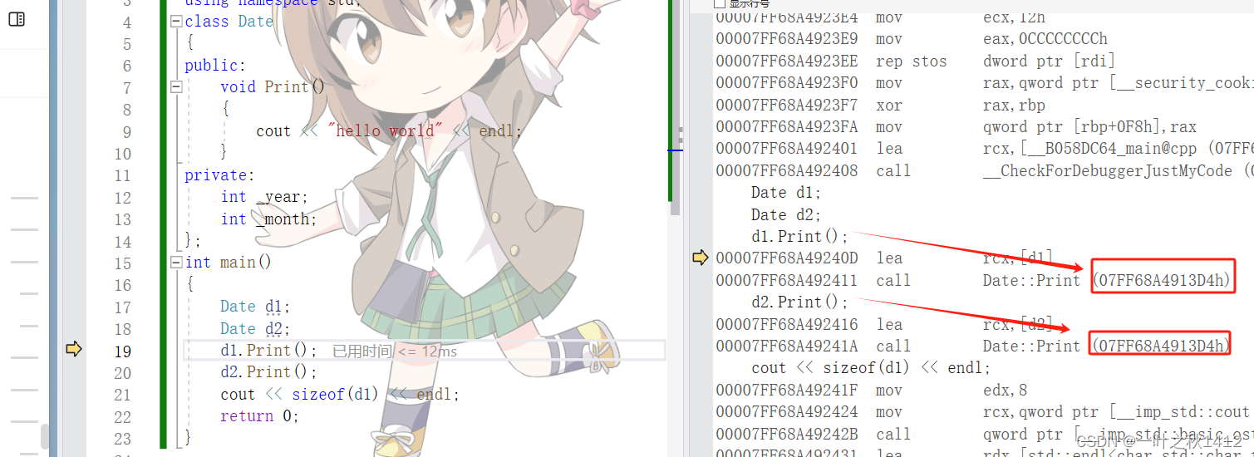This screenshot has height=457, width=1254.
Task: Click the int _year; declaration
Action: 264,197
